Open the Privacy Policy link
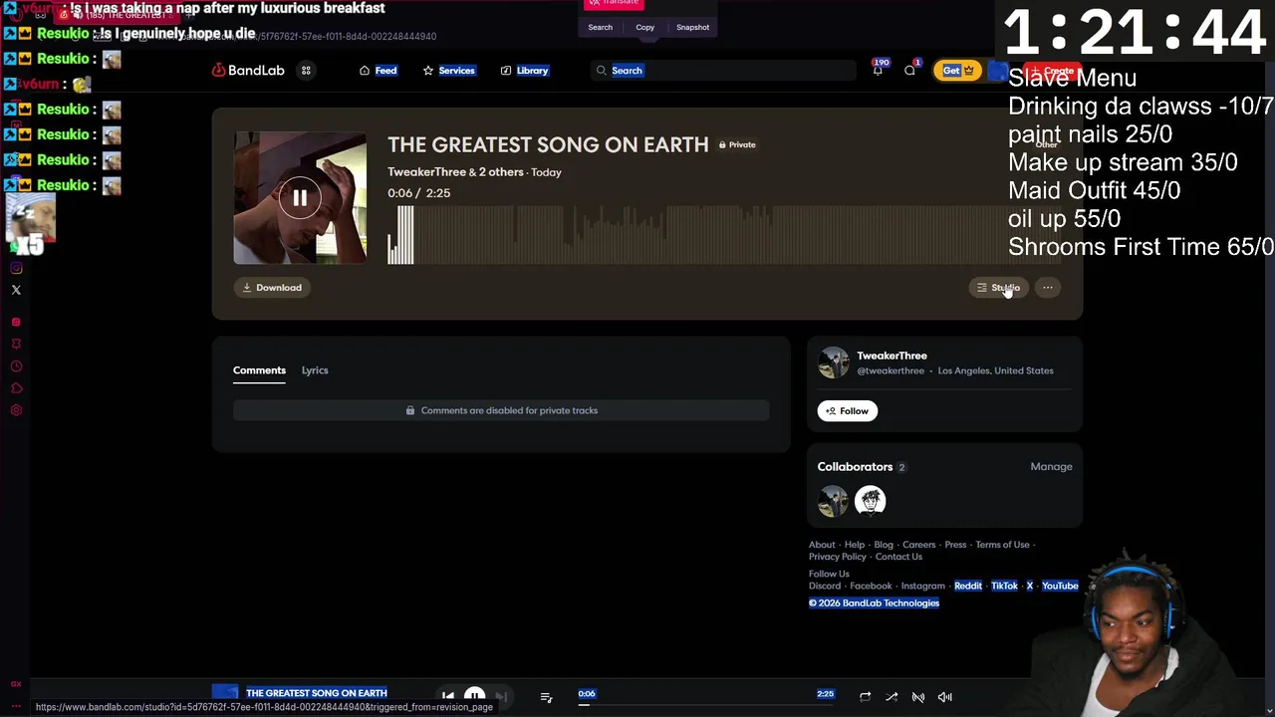The image size is (1275, 717). click(x=838, y=557)
